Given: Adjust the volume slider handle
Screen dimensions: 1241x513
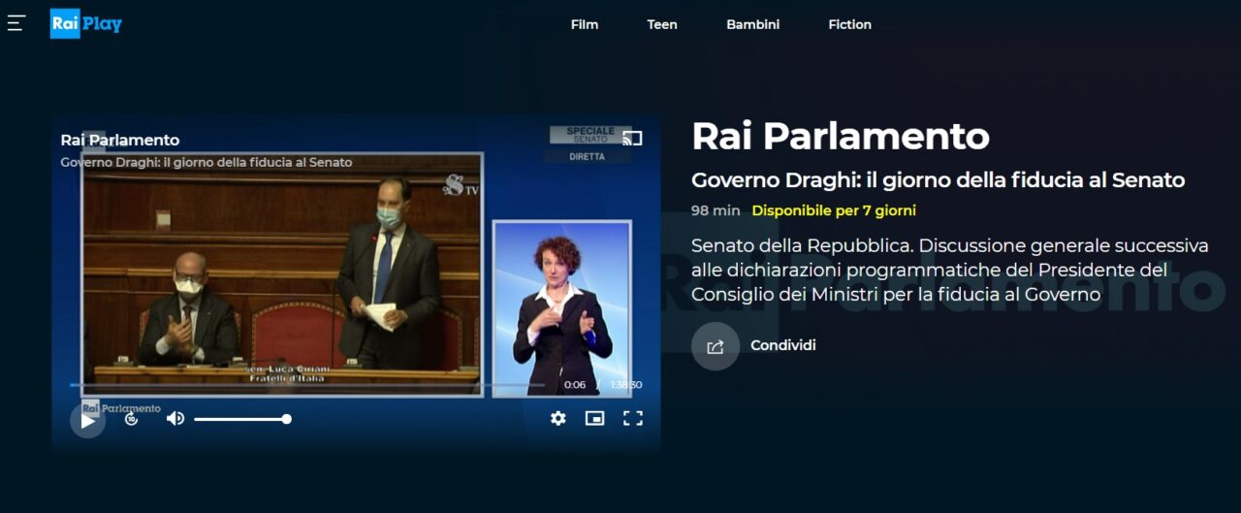Looking at the screenshot, I should point(286,419).
